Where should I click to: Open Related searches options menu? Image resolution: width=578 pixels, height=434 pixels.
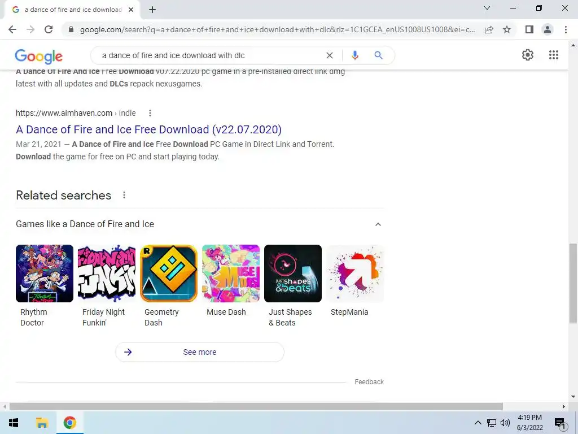(x=124, y=195)
